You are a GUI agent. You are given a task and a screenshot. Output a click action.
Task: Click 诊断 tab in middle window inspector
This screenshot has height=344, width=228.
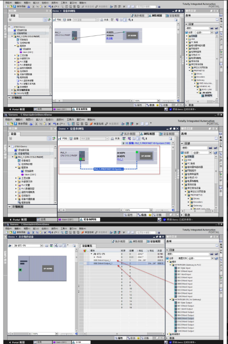(x=157, y=215)
